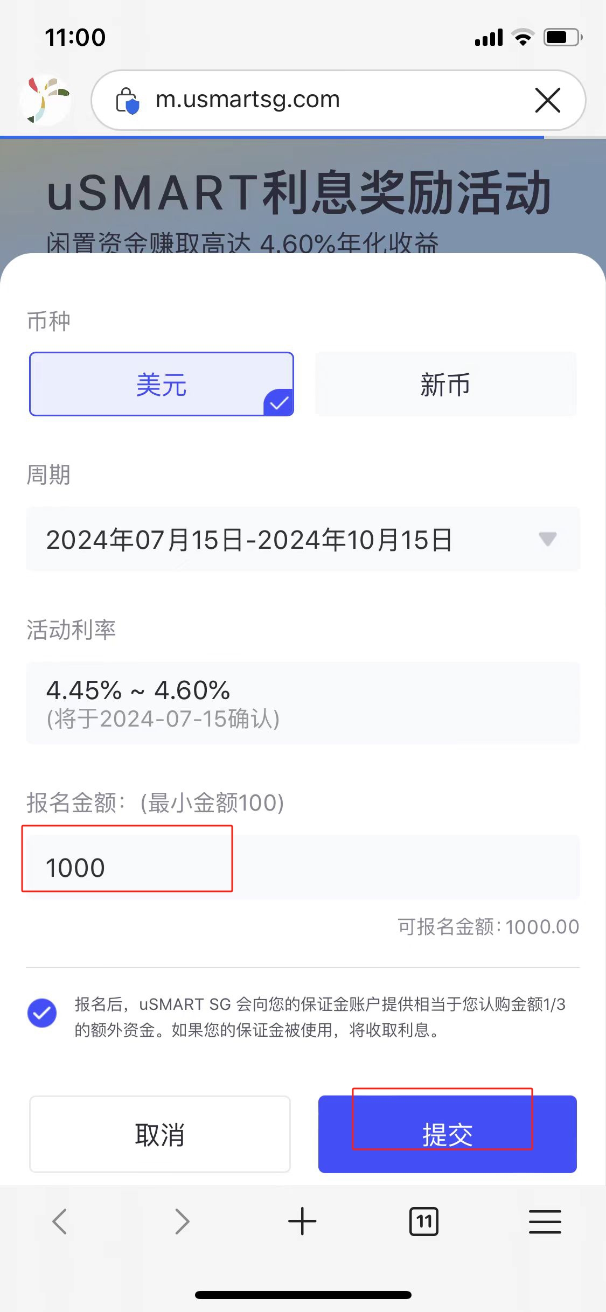Click the 提交 submit button
The width and height of the screenshot is (606, 1312).
(447, 1134)
